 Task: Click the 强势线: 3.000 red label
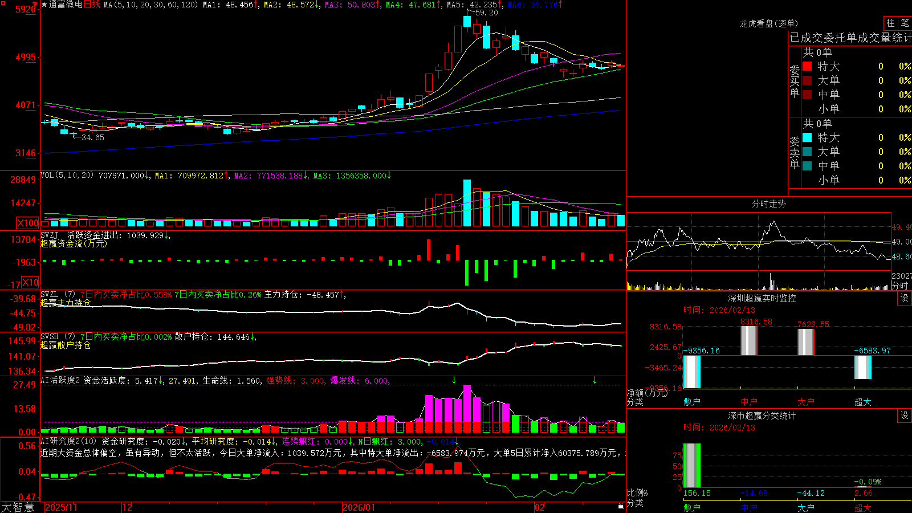point(296,381)
